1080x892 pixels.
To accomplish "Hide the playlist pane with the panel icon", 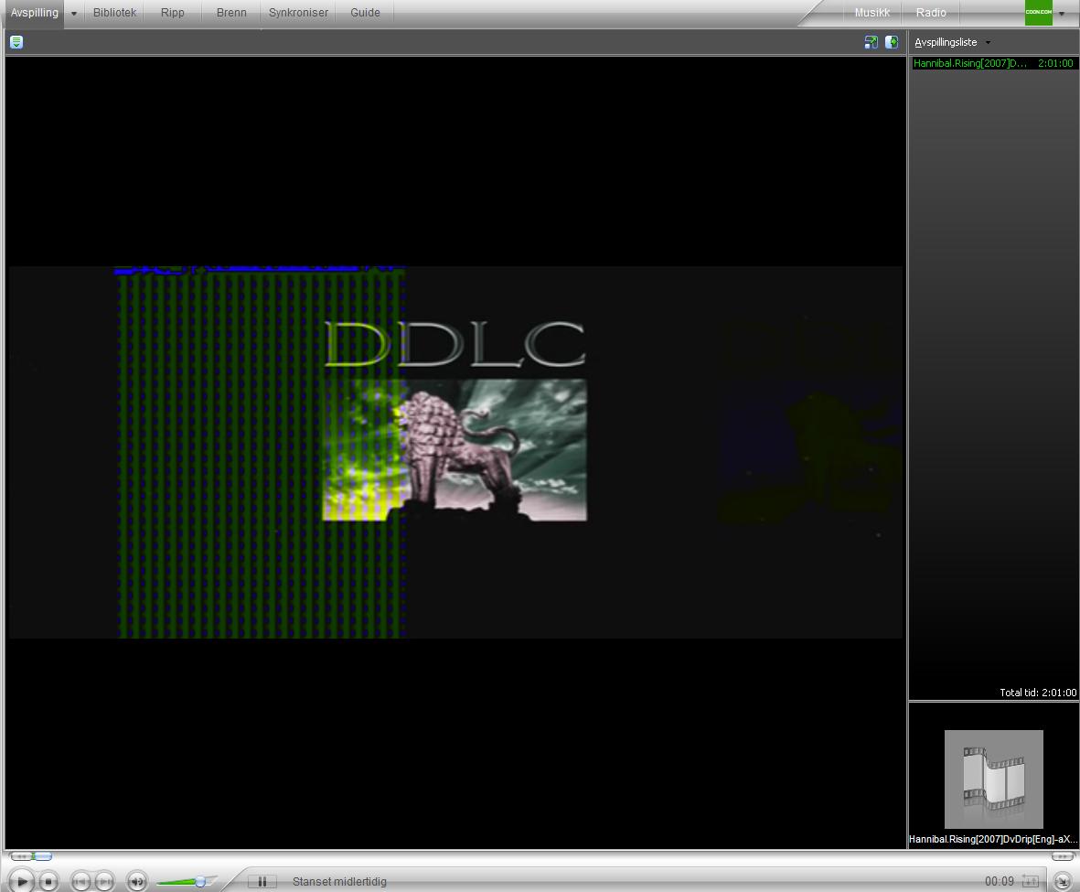I will pyautogui.click(x=892, y=42).
